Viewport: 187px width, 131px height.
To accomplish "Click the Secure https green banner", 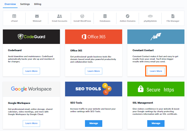I will (x=156, y=89).
